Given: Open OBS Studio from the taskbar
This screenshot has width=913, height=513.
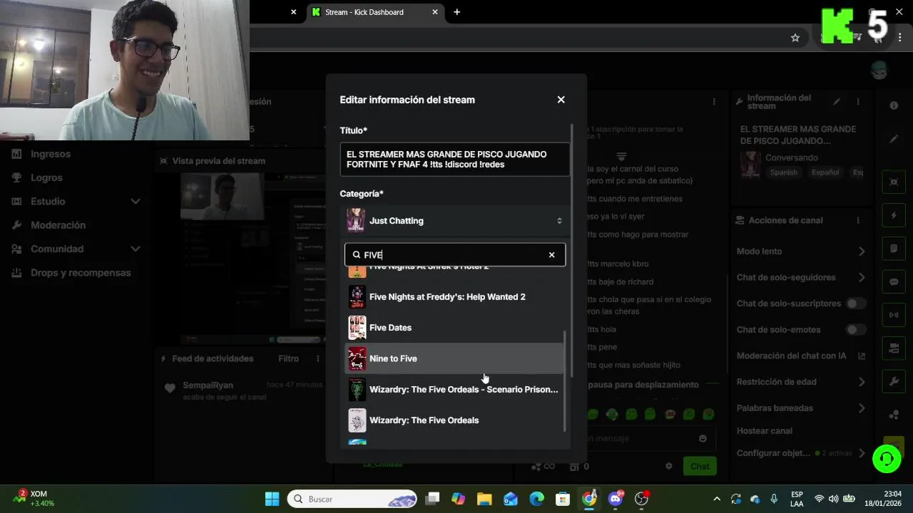Looking at the screenshot, I should pyautogui.click(x=642, y=499).
